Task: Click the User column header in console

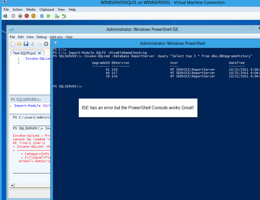Action: [x=174, y=63]
